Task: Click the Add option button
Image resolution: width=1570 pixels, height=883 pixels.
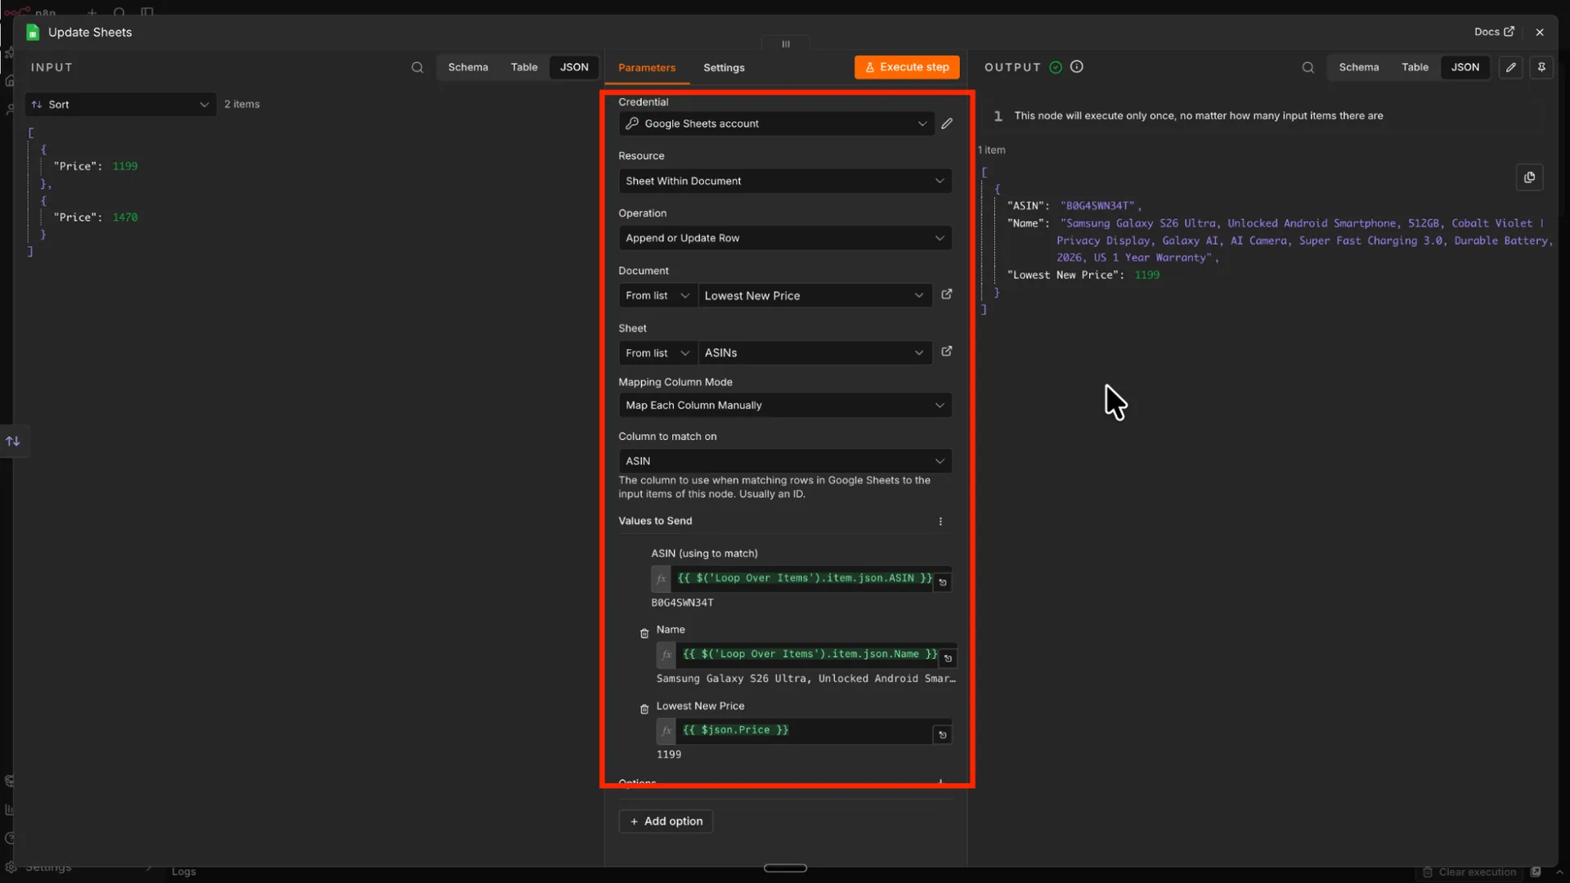Action: coord(666,822)
